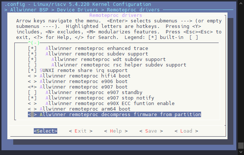The height and width of the screenshot is (155, 244).
Task: Open Help for the highlighted option
Action: tap(116, 131)
